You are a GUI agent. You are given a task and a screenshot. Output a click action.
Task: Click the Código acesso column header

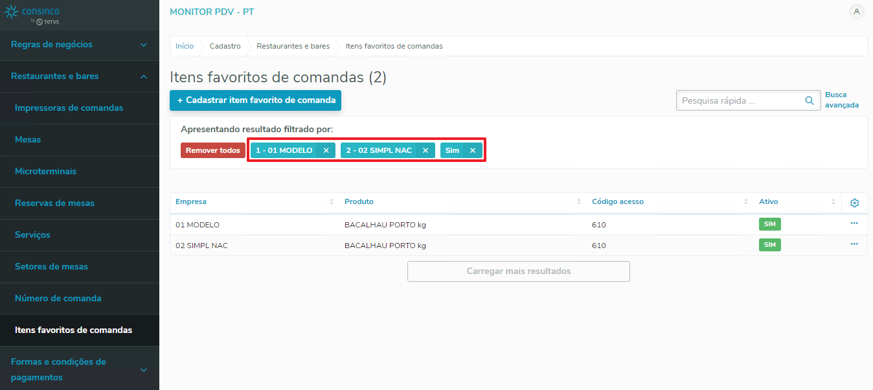(618, 202)
